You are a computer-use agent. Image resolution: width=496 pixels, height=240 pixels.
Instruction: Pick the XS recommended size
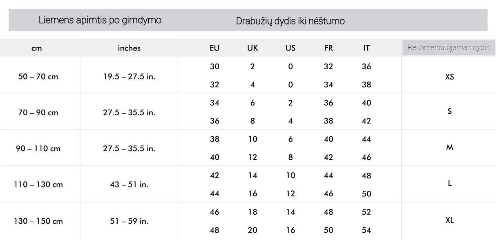449,76
